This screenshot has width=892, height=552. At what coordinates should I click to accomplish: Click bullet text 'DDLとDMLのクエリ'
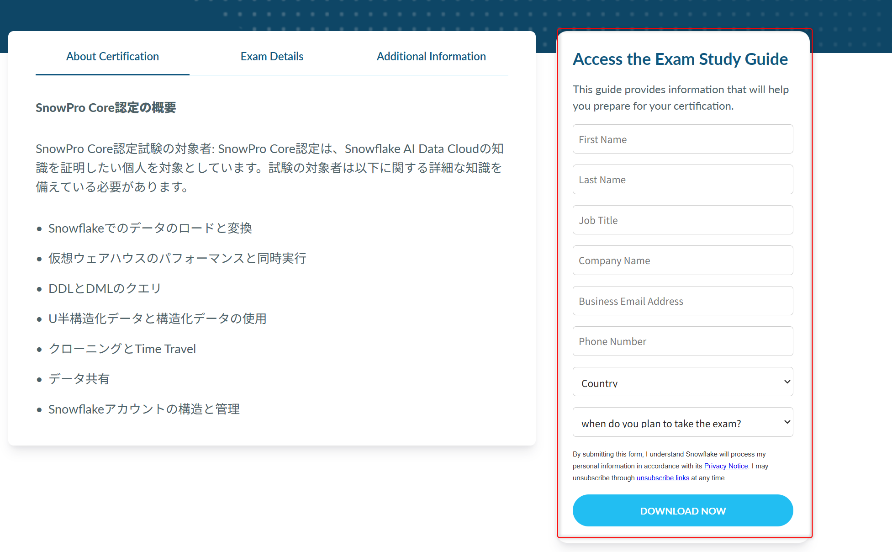(x=105, y=289)
